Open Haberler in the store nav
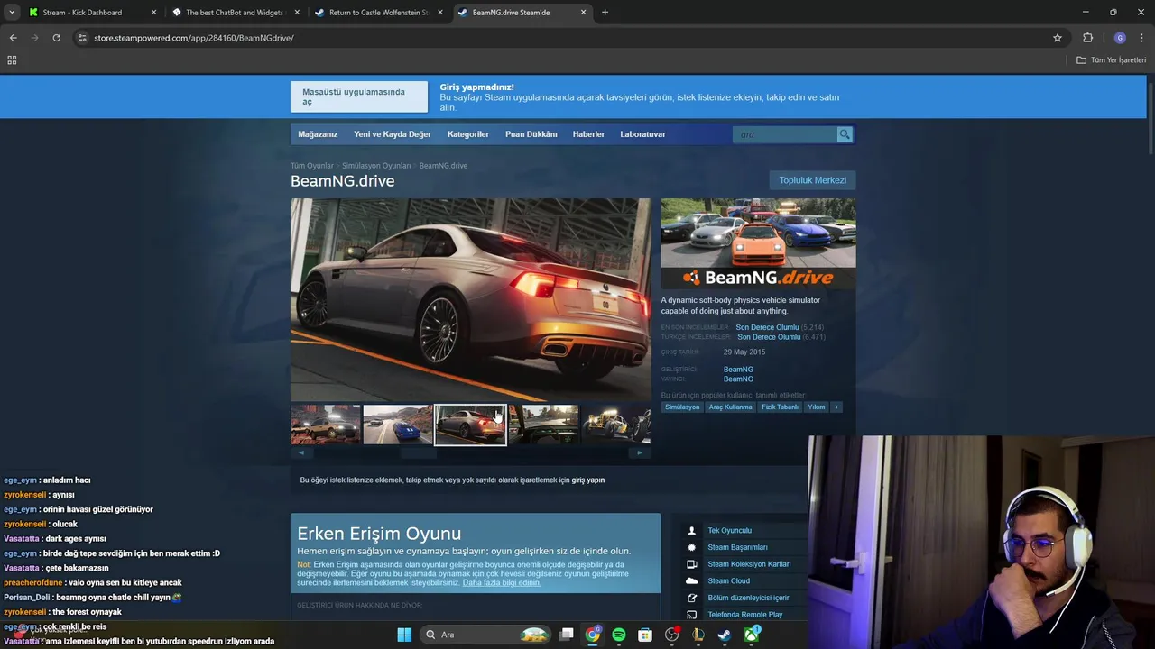This screenshot has width=1155, height=649. click(588, 134)
